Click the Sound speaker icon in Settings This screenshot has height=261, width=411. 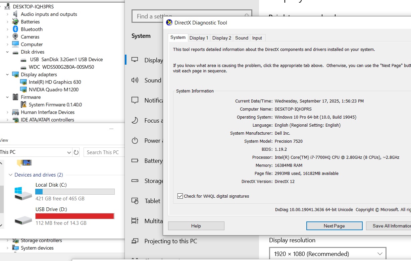click(135, 80)
